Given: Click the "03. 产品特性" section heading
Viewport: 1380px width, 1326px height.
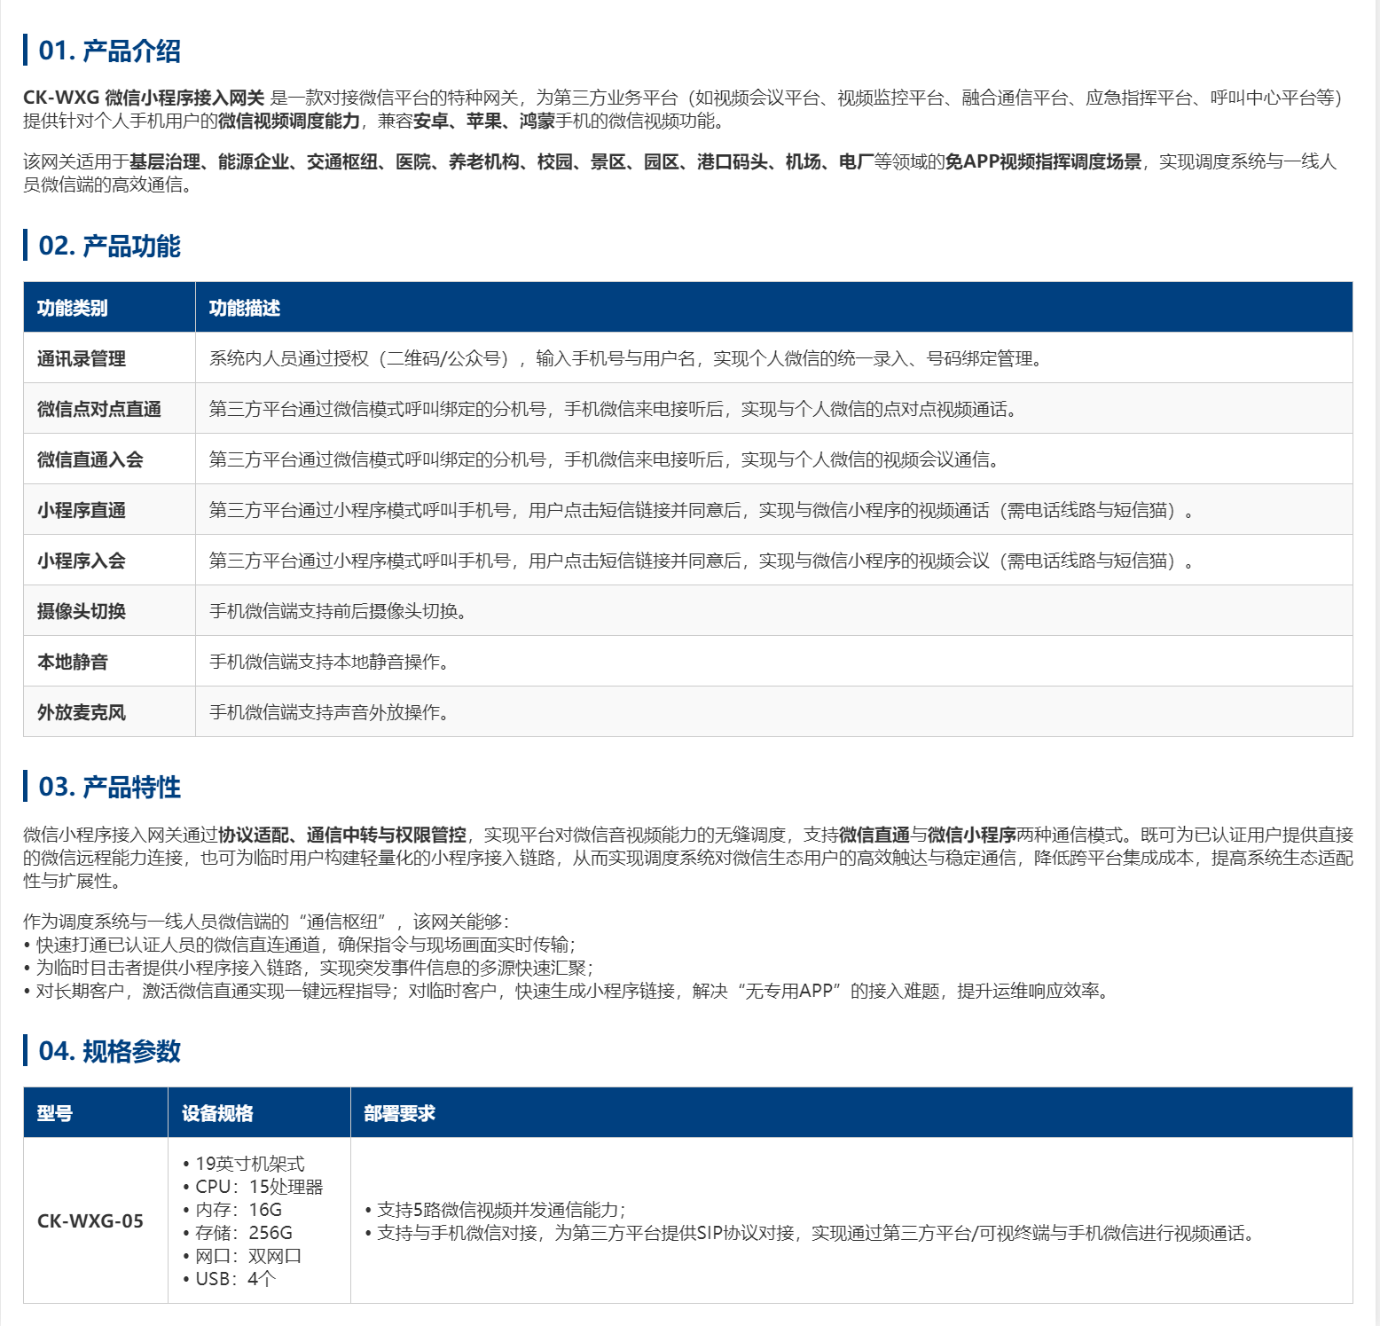Looking at the screenshot, I should [109, 787].
